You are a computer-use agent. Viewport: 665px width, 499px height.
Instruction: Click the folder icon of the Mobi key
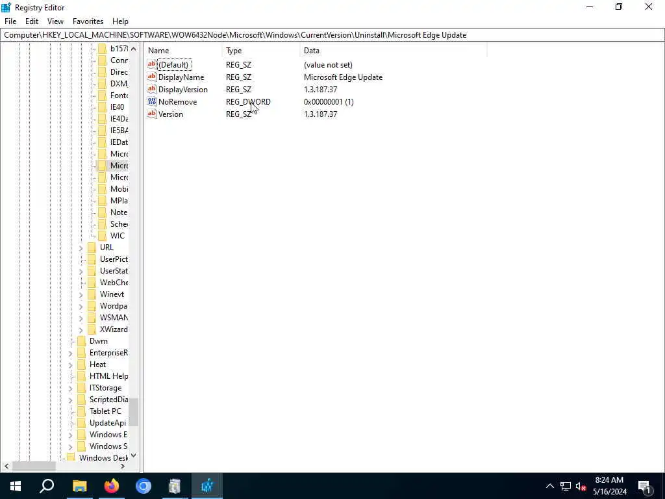pyautogui.click(x=102, y=189)
